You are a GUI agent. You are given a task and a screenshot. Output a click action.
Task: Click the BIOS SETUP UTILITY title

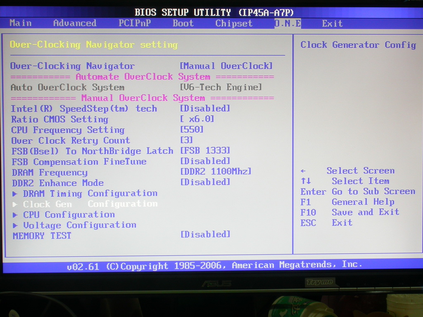click(x=214, y=12)
